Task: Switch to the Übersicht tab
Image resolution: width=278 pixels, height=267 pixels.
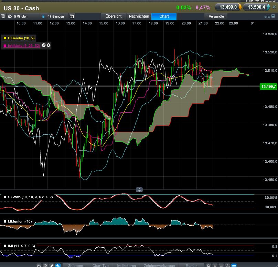Action: point(114,16)
